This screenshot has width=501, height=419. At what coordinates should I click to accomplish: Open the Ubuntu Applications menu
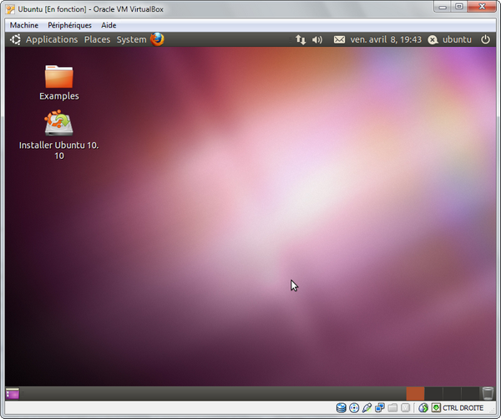52,39
